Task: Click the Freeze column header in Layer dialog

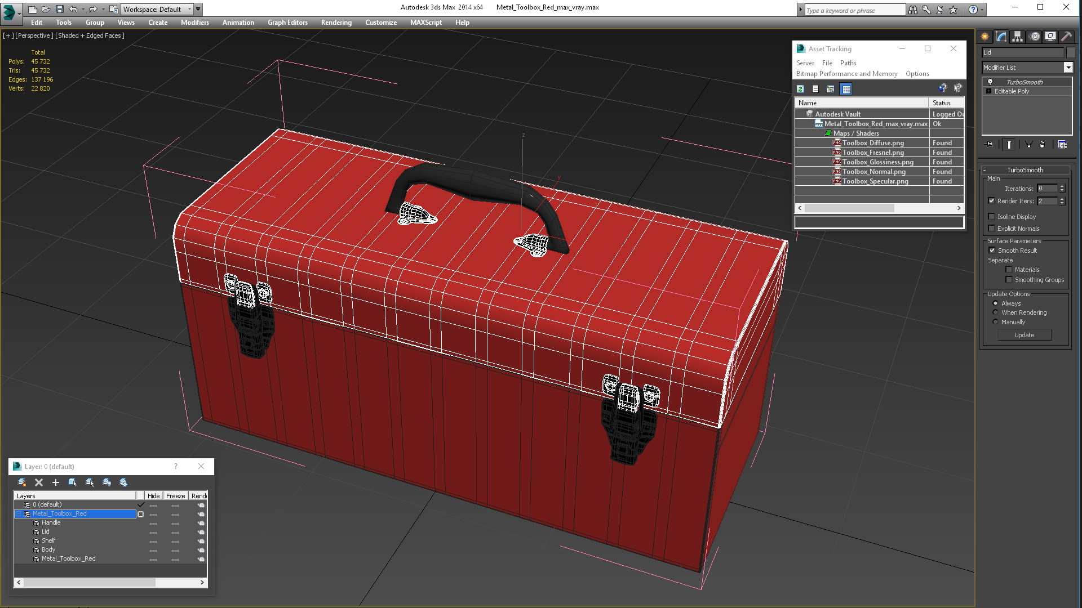Action: click(175, 496)
